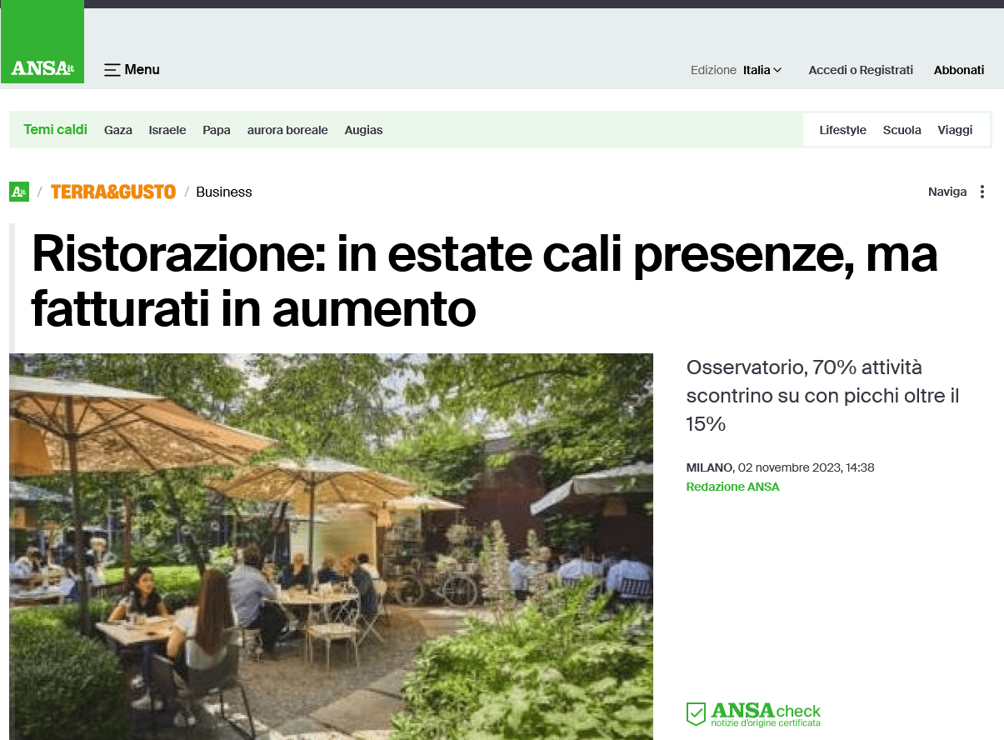This screenshot has width=1004, height=740.
Task: Click the Abbonati link
Action: 959,70
